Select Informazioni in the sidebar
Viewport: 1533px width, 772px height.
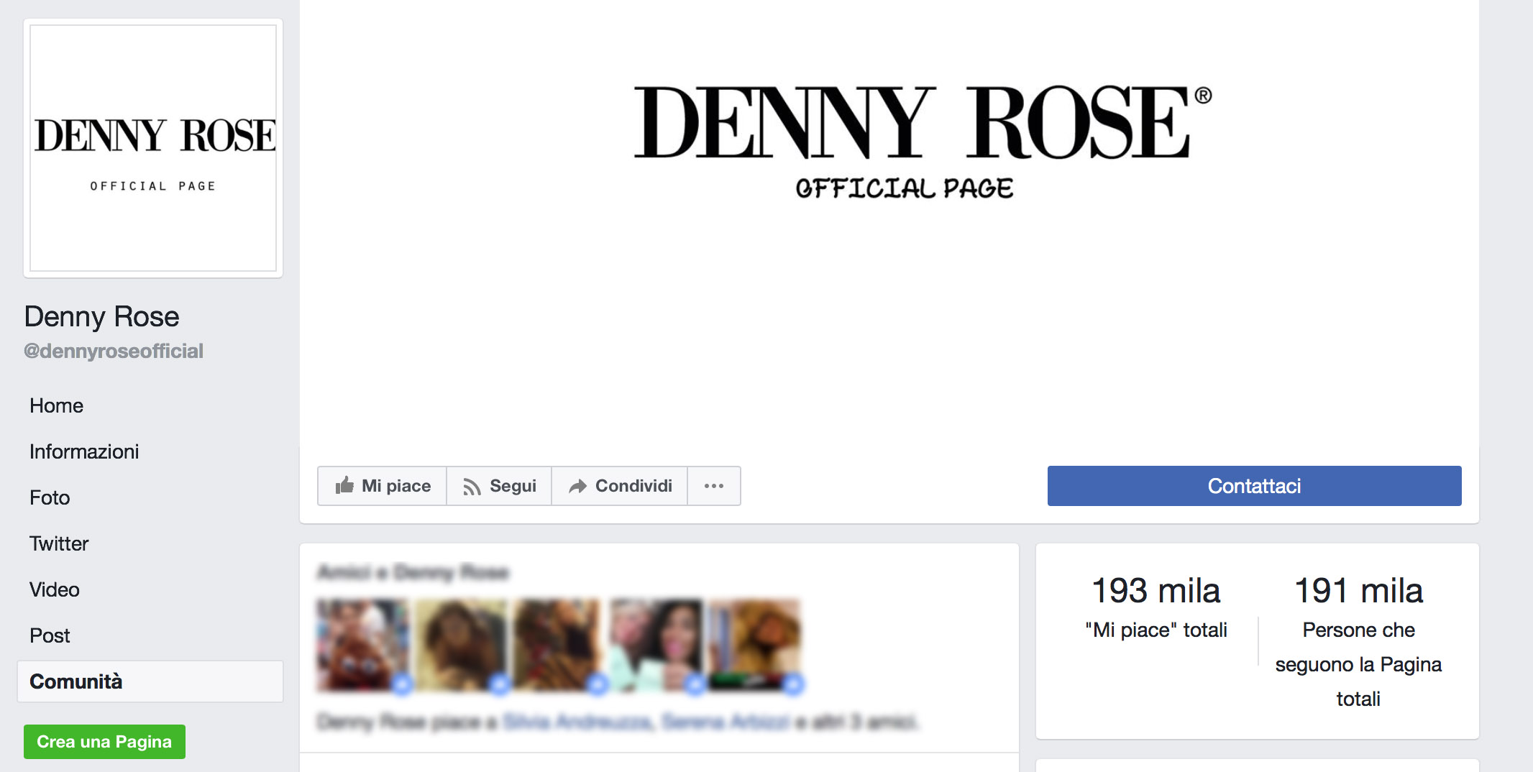(84, 451)
